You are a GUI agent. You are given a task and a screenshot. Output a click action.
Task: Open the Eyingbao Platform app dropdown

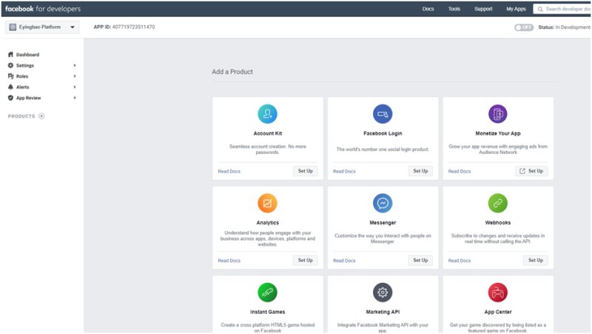point(43,27)
